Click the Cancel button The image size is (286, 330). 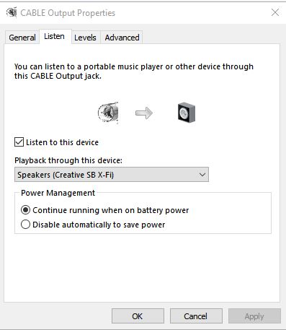pos(196,316)
